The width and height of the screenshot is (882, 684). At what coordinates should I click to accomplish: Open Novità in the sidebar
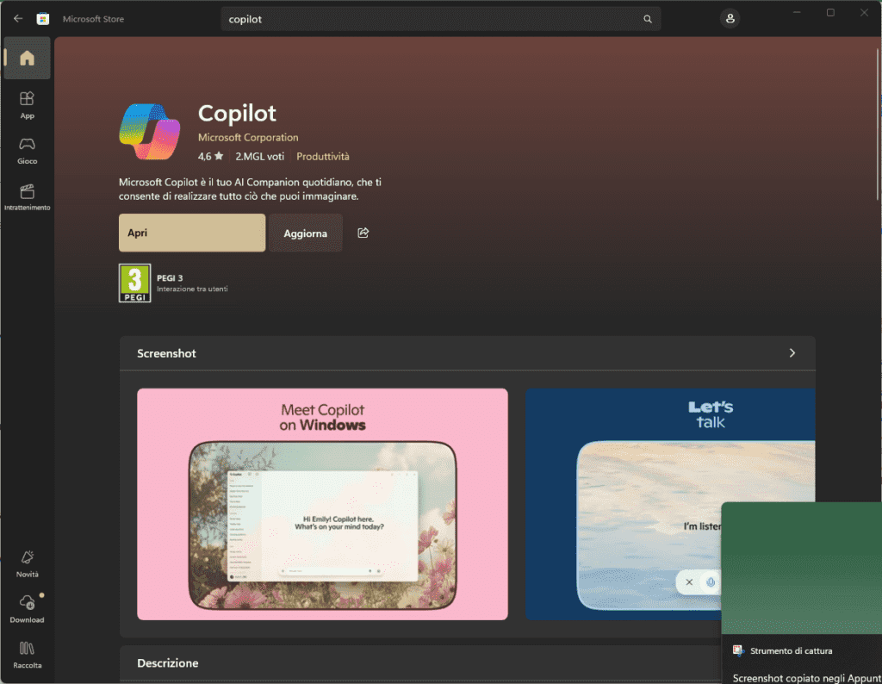pos(27,563)
